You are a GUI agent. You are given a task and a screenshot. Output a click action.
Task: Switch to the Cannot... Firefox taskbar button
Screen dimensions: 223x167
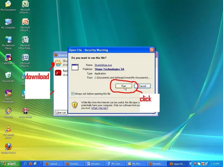tap(53, 164)
